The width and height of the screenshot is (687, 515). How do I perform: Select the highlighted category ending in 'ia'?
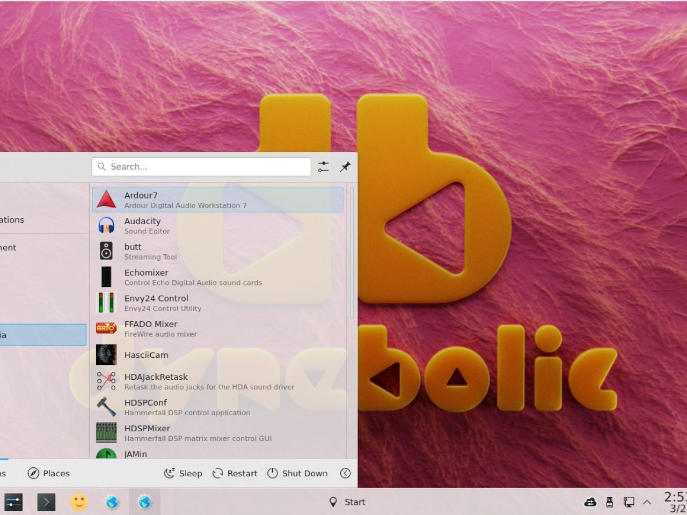[x=43, y=335]
